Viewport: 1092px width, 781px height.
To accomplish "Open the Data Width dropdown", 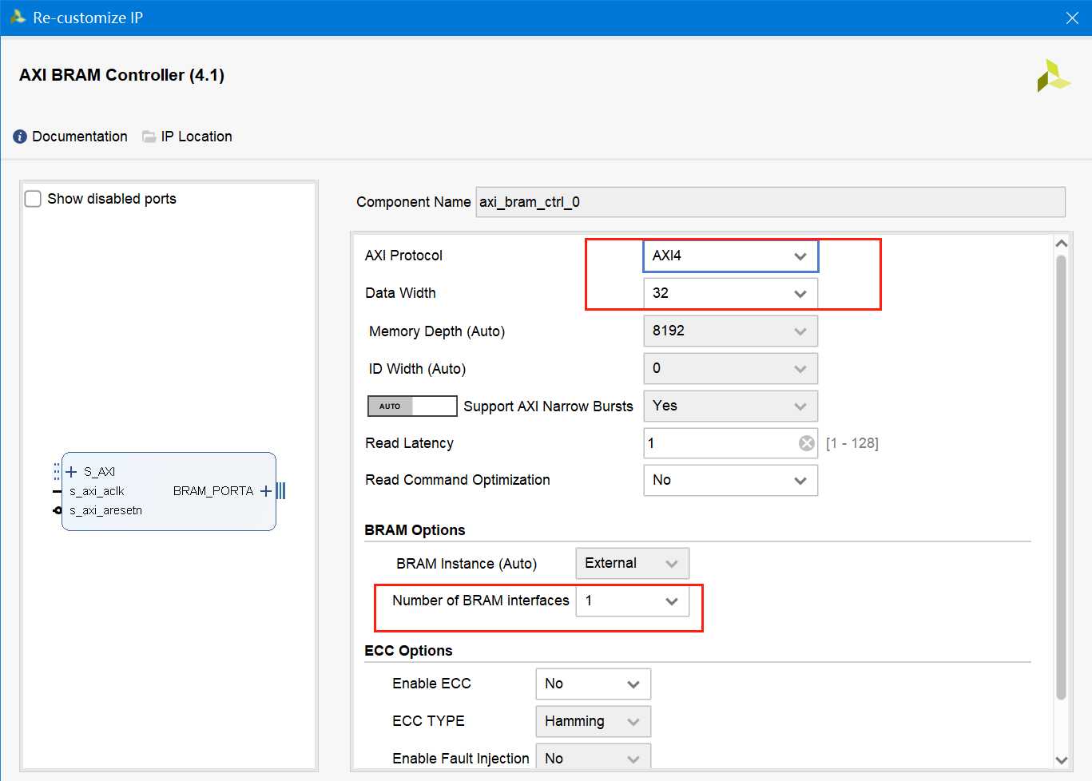I will click(731, 293).
